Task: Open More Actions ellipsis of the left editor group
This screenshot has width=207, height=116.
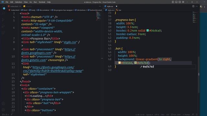Action: click(x=100, y=6)
